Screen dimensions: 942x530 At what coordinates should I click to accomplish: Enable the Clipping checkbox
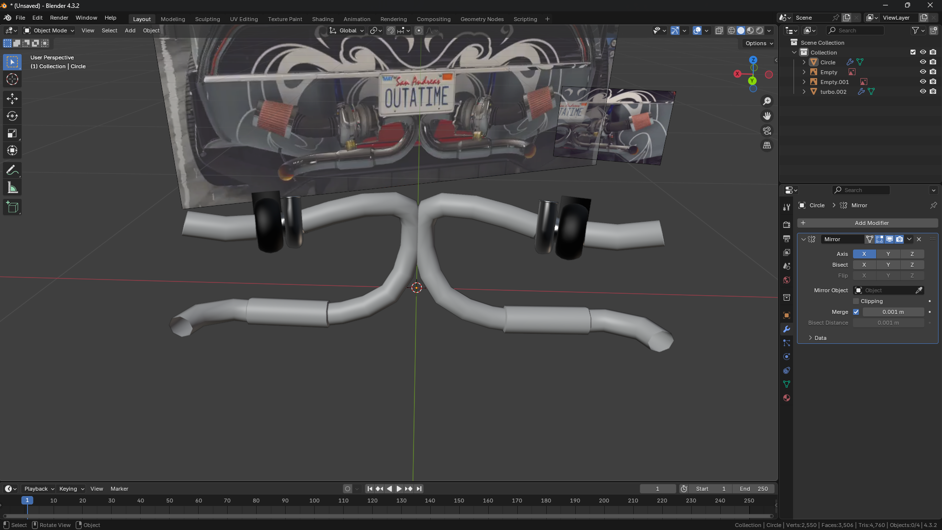coord(856,301)
